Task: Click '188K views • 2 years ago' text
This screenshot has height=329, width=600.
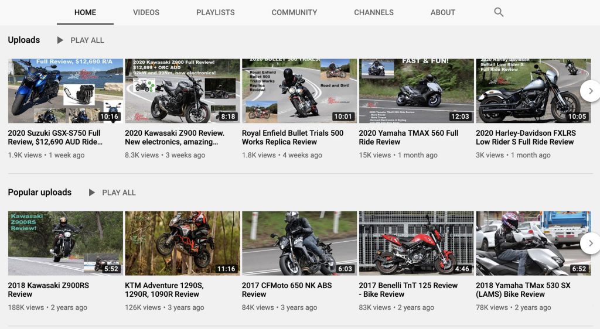Action: point(47,307)
